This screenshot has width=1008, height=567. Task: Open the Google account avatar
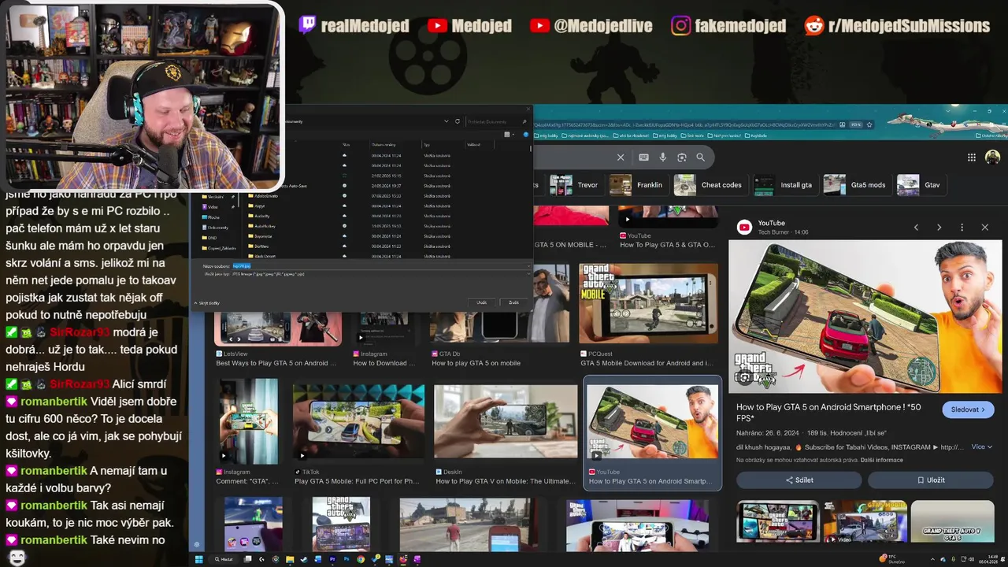(x=992, y=157)
